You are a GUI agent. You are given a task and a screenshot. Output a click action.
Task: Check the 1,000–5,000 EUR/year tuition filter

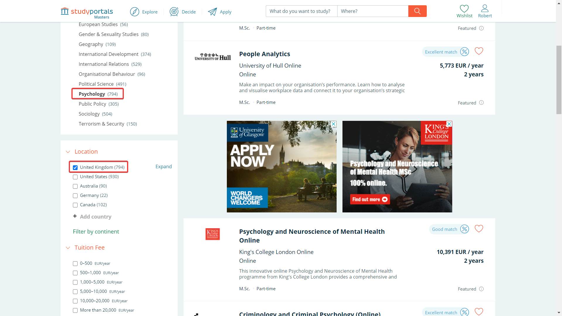pos(75,282)
